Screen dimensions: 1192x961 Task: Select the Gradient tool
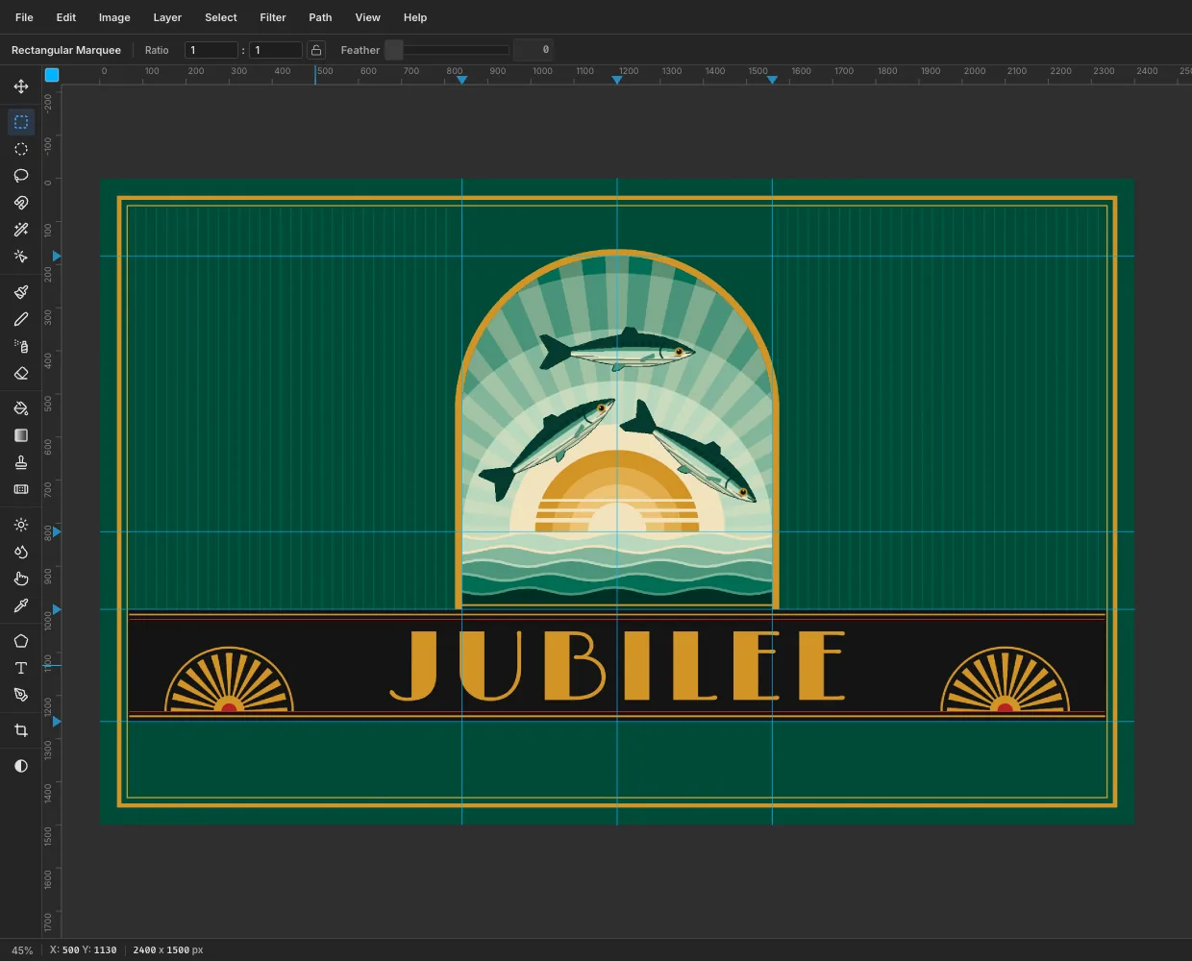(x=21, y=435)
